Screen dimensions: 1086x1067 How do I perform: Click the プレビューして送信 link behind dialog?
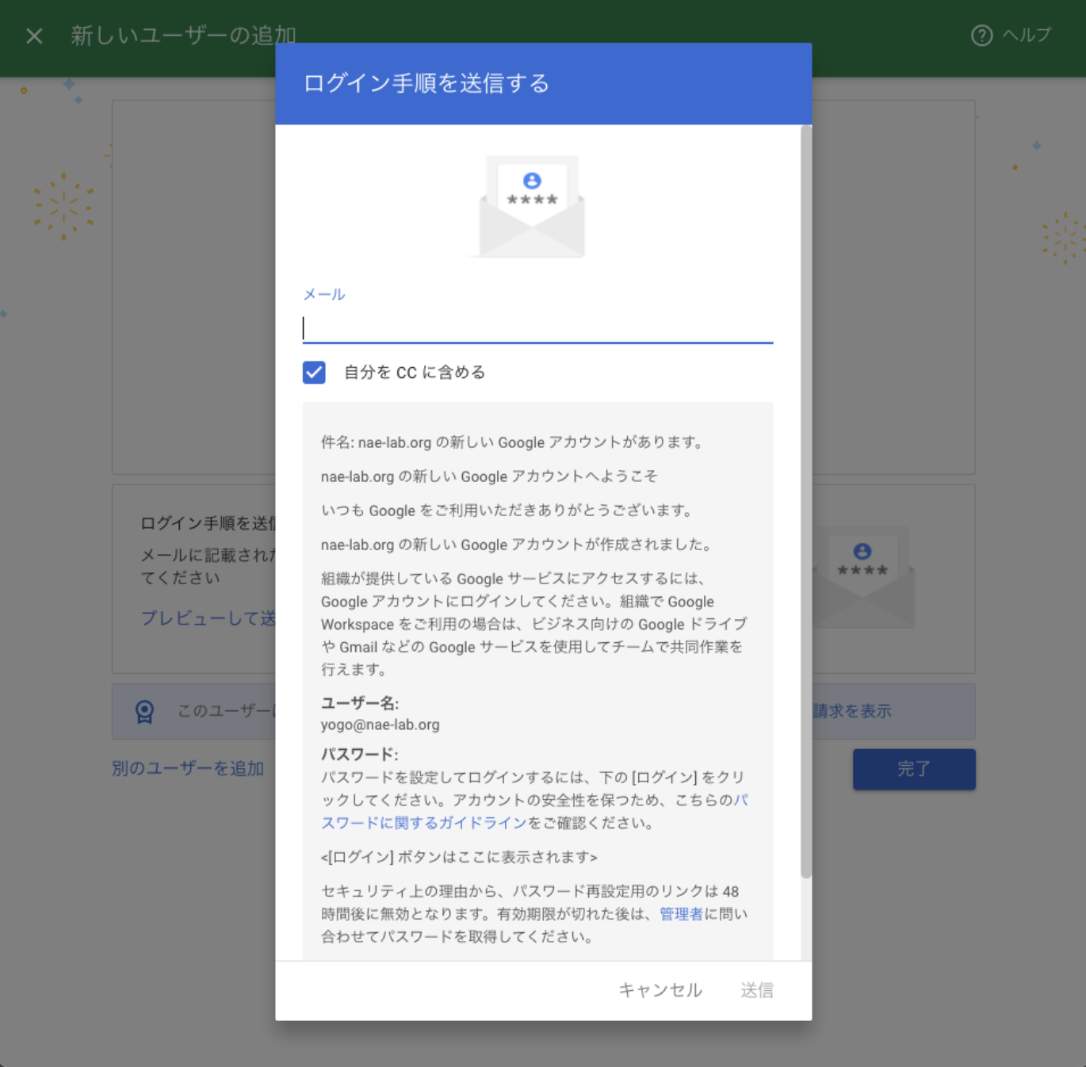[x=208, y=618]
